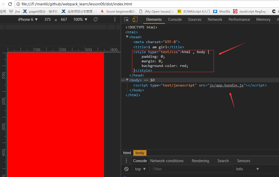The height and width of the screenshot is (177, 279).
Task: Open the Mozilla bookmark
Action: point(222,11)
